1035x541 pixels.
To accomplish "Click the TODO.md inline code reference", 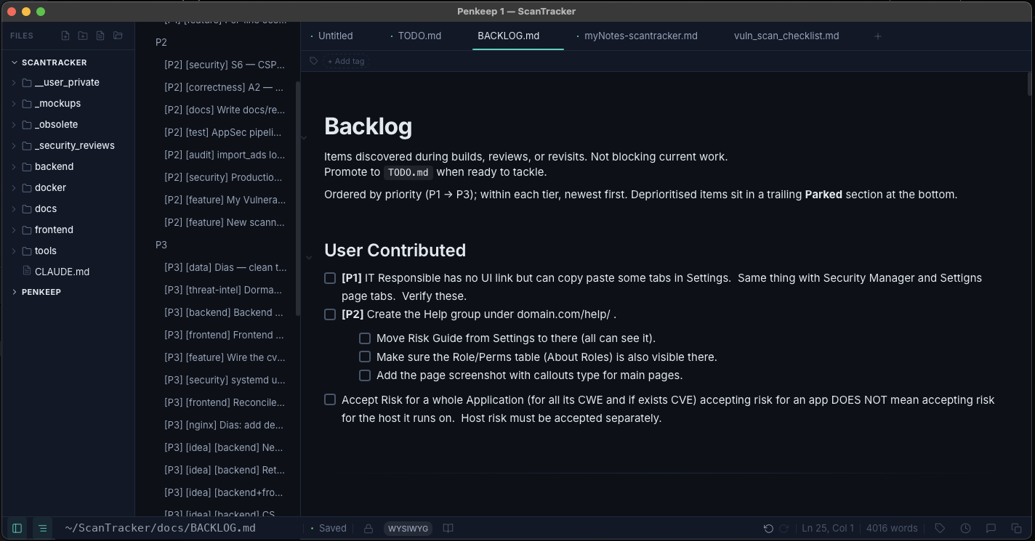I will click(x=408, y=173).
